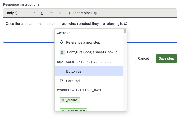Image resolution: width=180 pixels, height=117 pixels.
Task: Pick the Carousel interactive reply
Action: coord(89,81)
